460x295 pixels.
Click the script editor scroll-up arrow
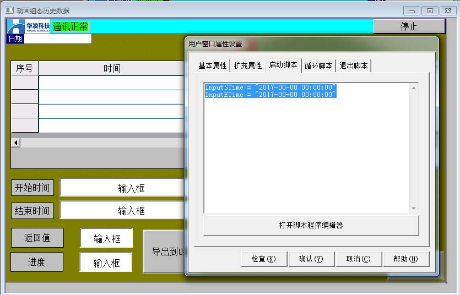pos(414,88)
